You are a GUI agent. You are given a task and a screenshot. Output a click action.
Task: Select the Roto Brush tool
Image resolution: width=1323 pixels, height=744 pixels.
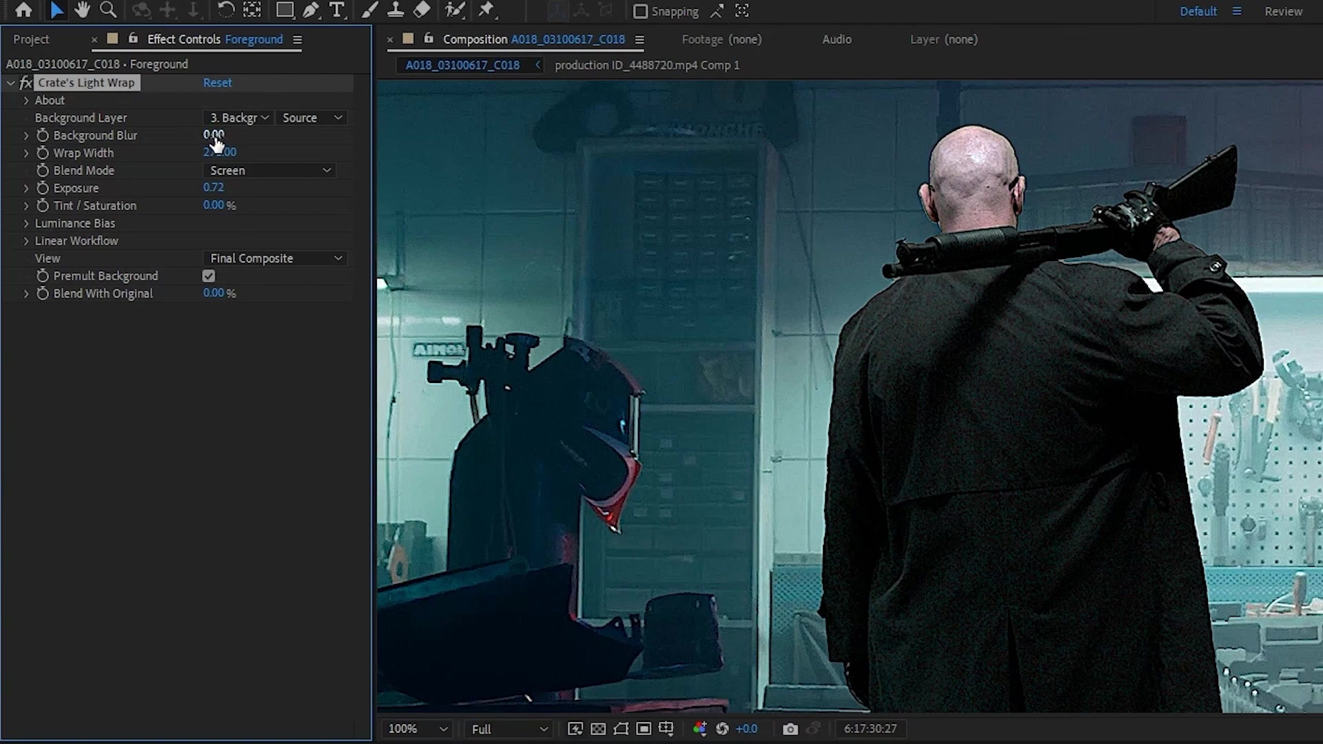click(455, 10)
